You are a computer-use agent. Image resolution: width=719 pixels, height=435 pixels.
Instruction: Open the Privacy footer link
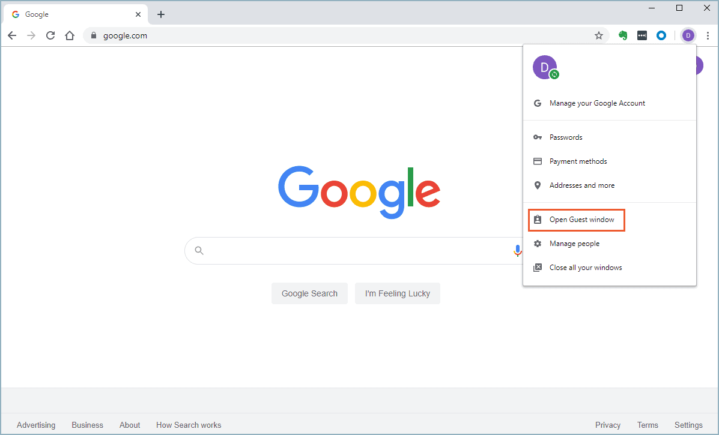point(607,425)
